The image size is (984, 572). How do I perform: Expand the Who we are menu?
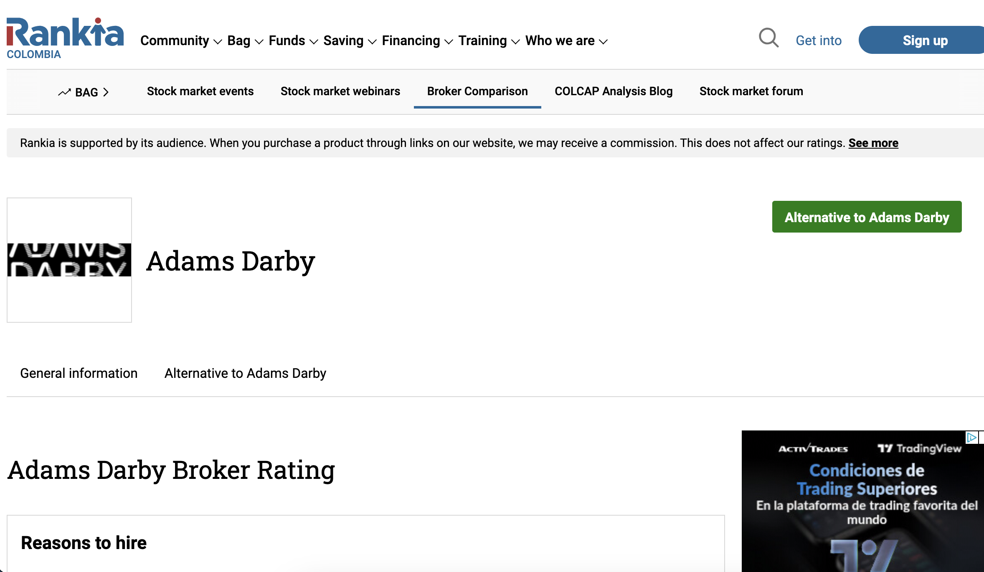(x=566, y=40)
